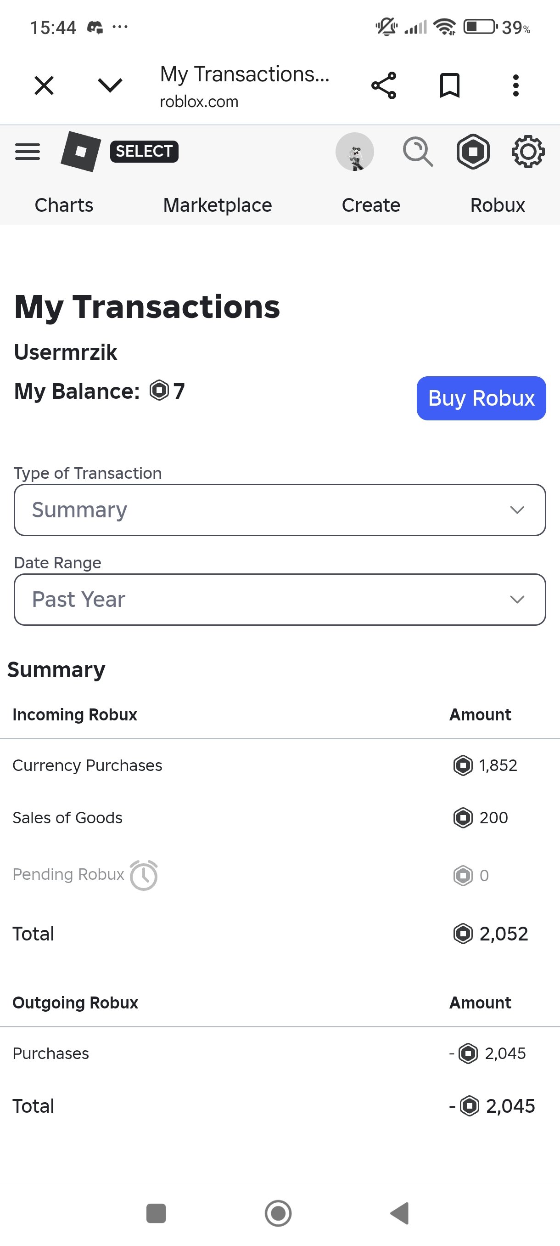Bookmark this page with the bookmark icon
The width and height of the screenshot is (560, 1246).
click(449, 85)
